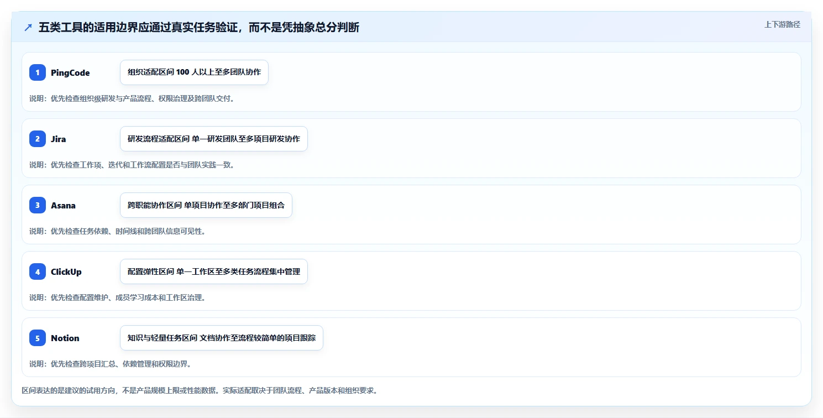The height and width of the screenshot is (418, 823).
Task: Click the 上下游路径 label at top right
Action: pos(782,24)
